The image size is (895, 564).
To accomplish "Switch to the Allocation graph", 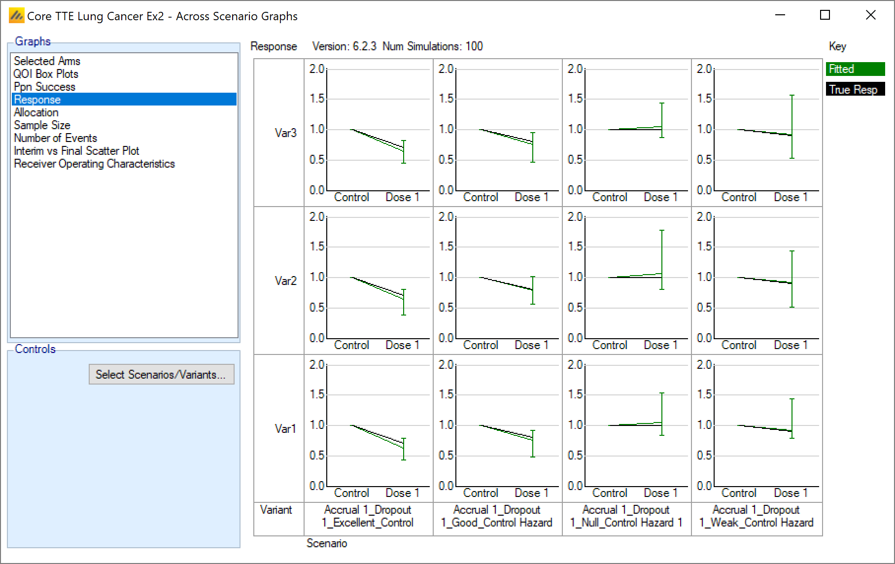I will click(36, 112).
